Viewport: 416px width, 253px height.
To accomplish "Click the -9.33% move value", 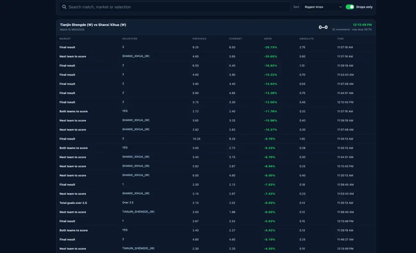I will (x=270, y=148).
